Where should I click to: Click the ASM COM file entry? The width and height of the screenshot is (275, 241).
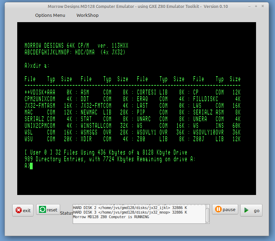(x=105, y=92)
